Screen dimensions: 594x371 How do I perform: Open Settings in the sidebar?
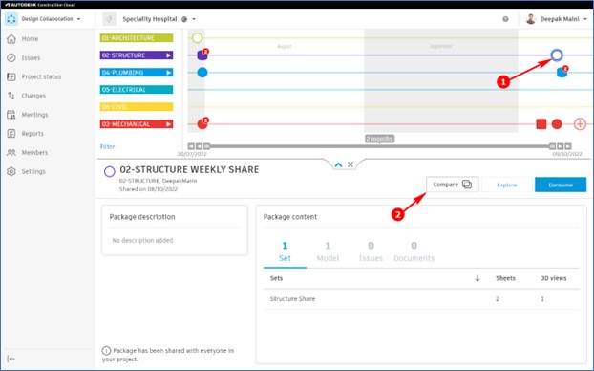pyautogui.click(x=33, y=171)
